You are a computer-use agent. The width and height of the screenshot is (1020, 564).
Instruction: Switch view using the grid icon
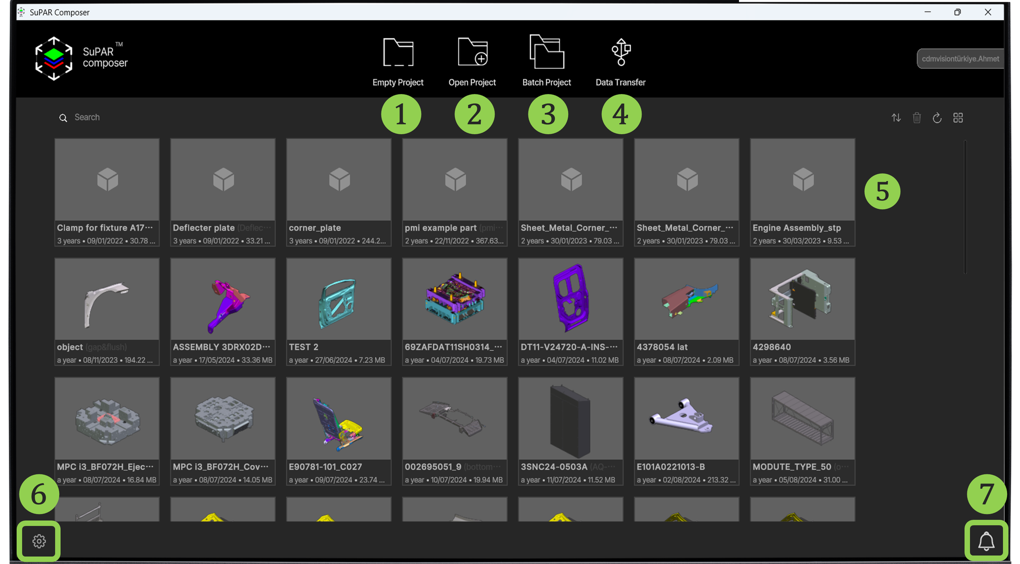click(x=958, y=118)
